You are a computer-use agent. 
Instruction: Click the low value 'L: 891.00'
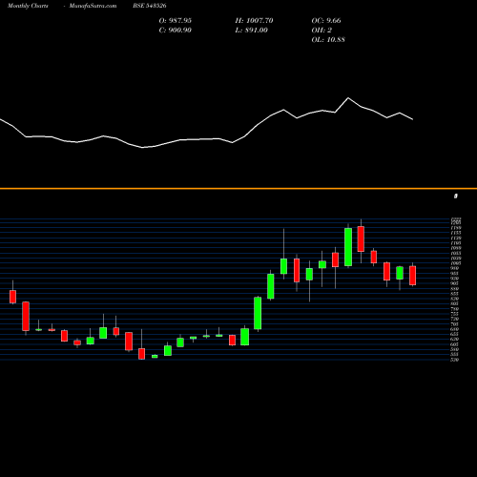(252, 30)
